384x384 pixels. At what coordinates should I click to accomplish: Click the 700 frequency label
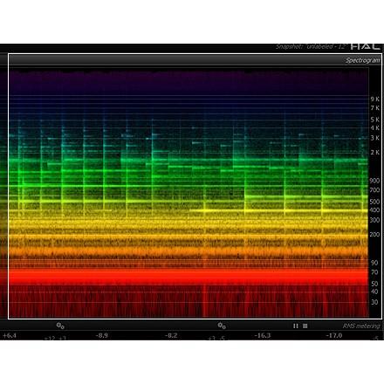374,190
